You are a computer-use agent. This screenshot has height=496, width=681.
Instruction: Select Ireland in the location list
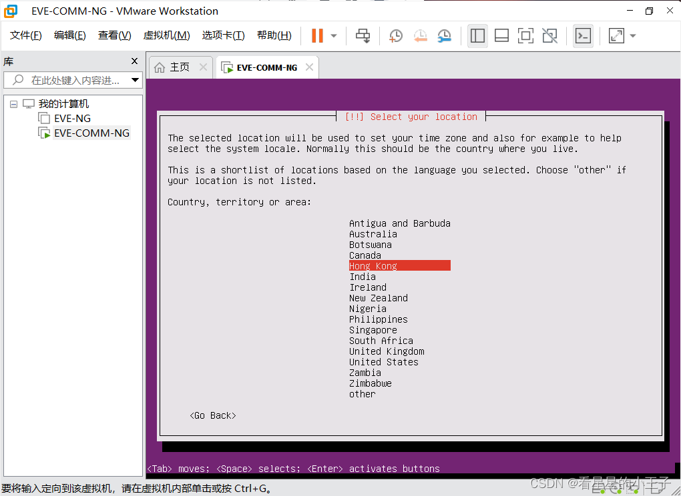tap(368, 287)
